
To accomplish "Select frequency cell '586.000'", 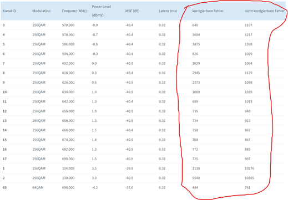I will 68,44.
